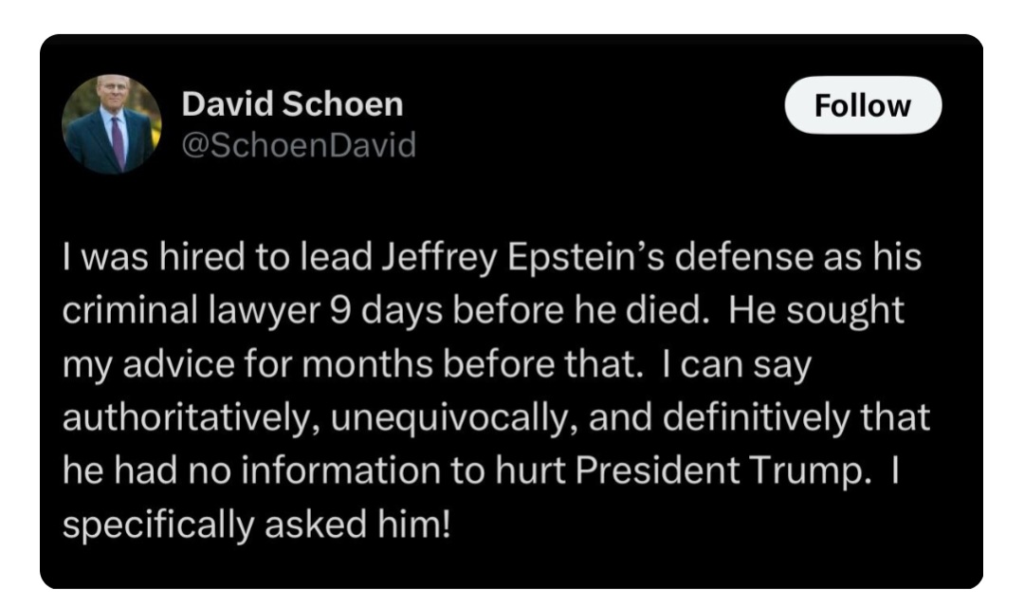Open David Schoen's profile picture

point(112,124)
